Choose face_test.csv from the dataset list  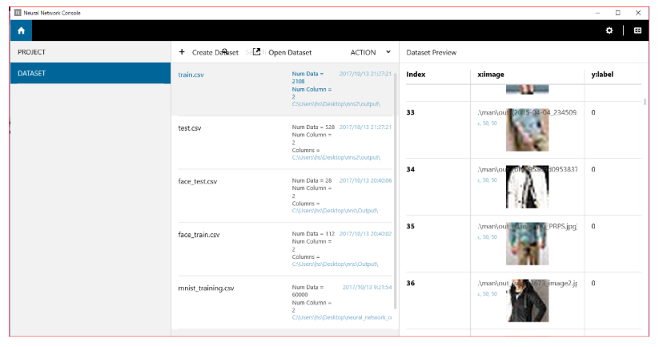click(x=198, y=181)
